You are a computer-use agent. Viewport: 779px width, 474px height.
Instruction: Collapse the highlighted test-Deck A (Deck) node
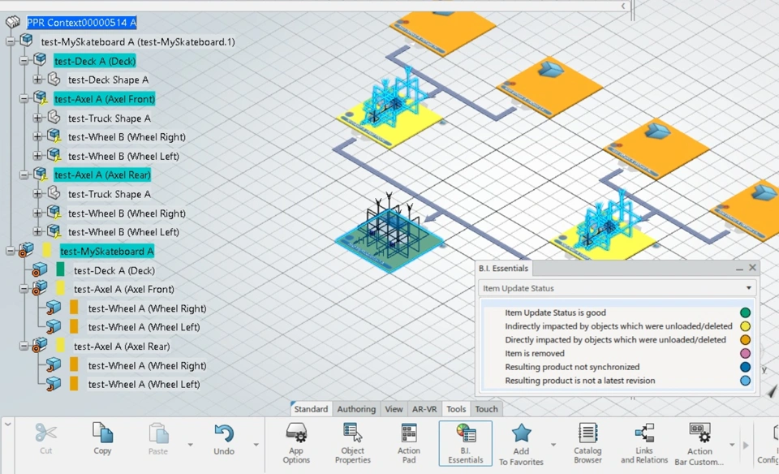pyautogui.click(x=24, y=61)
